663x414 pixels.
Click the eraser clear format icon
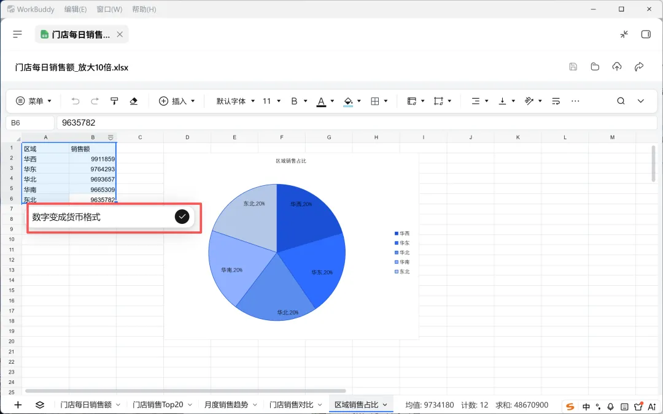134,101
